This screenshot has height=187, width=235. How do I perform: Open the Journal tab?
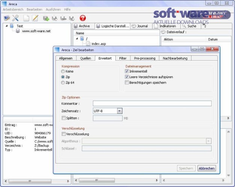tap(141, 26)
